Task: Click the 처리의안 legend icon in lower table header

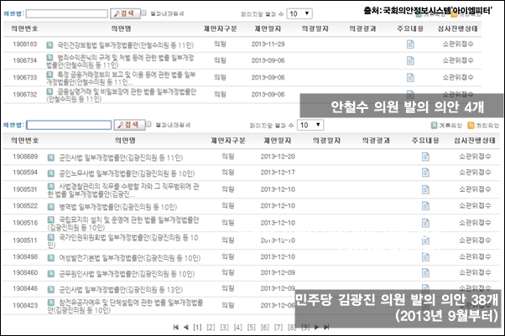Action: pos(471,125)
